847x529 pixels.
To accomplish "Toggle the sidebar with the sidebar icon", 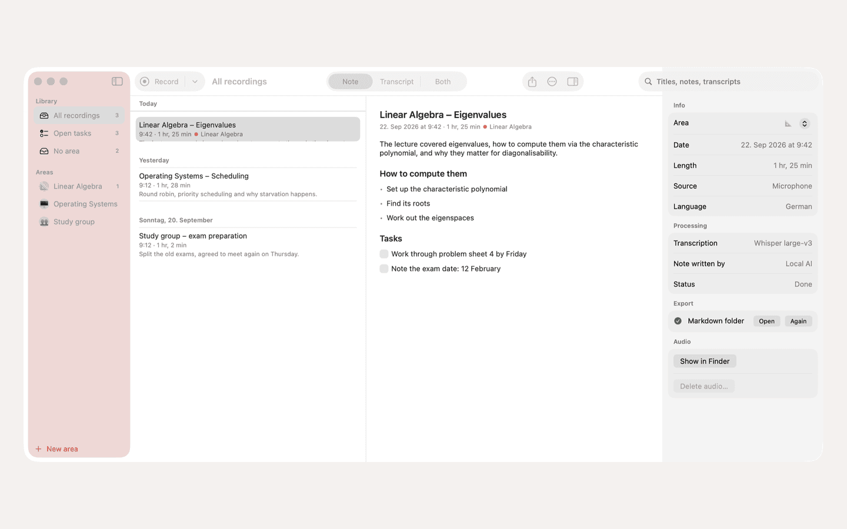I will tap(117, 81).
